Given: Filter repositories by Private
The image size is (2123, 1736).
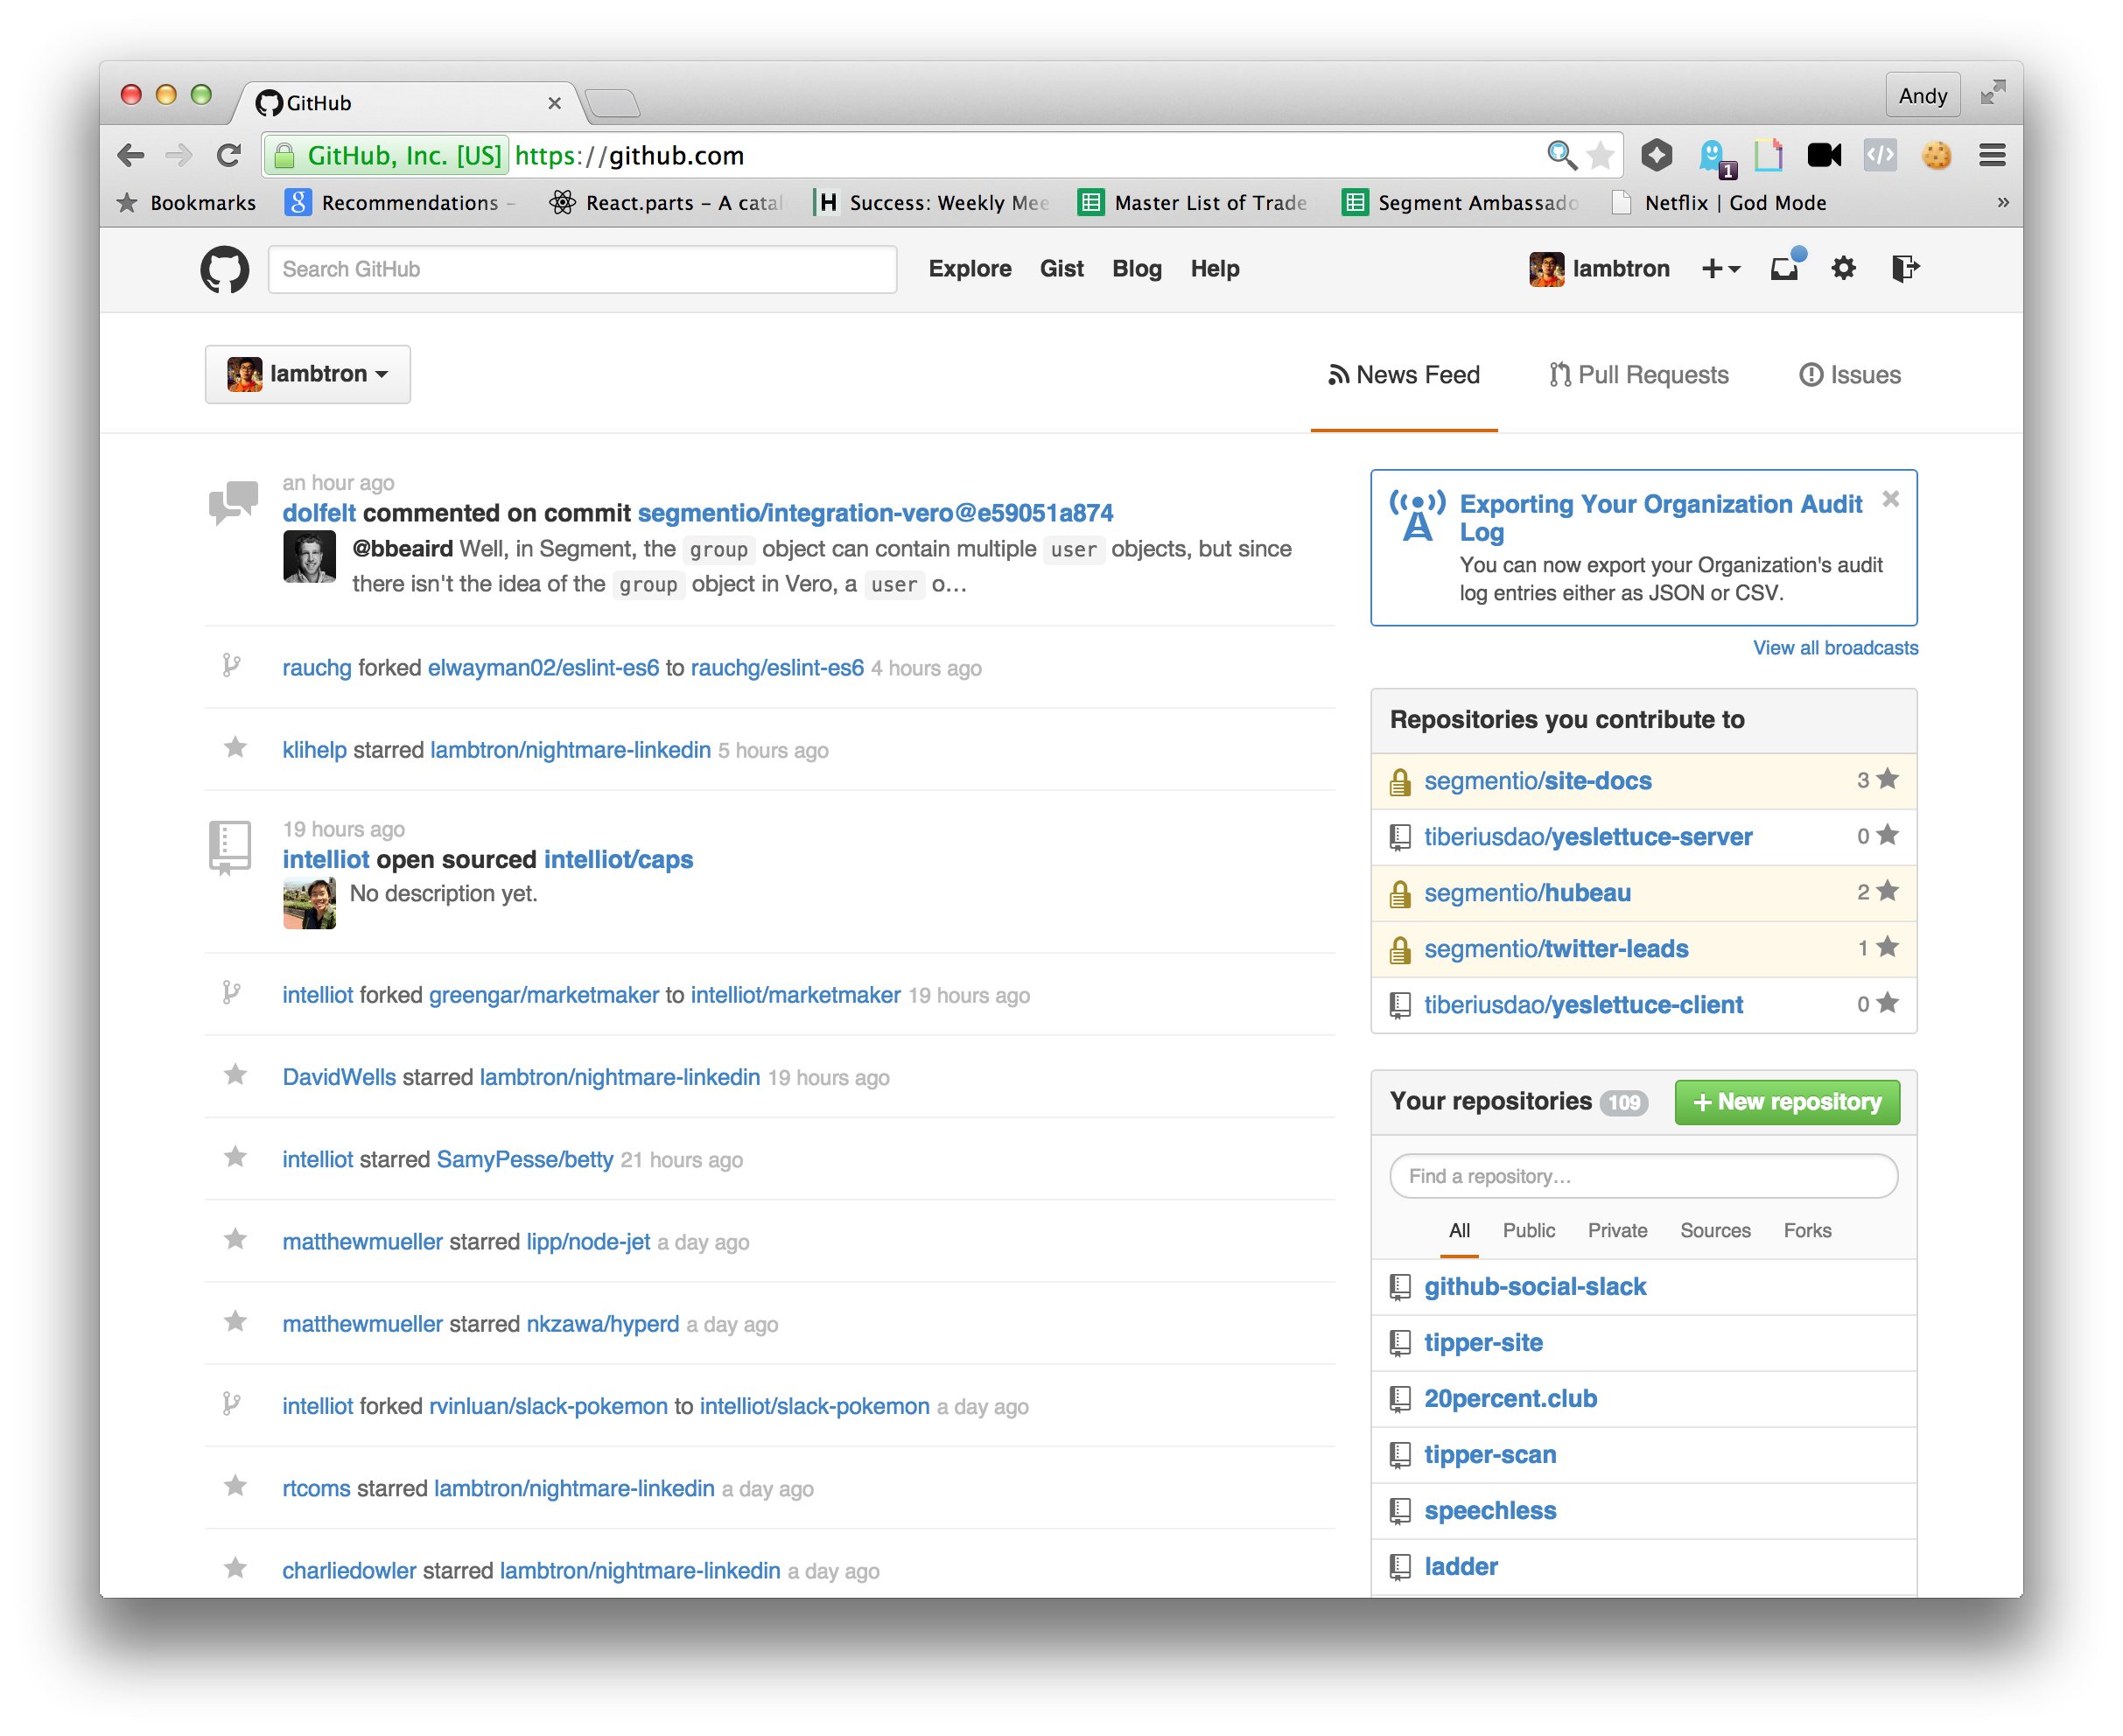Looking at the screenshot, I should (1617, 1230).
